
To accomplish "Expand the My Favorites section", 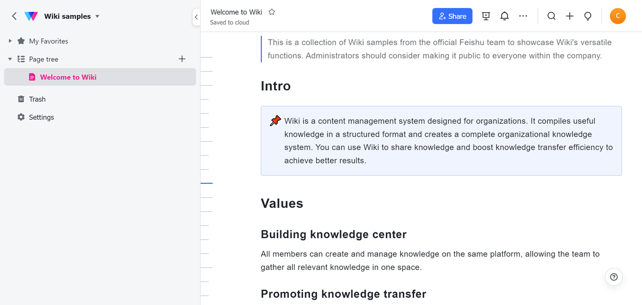I will coord(10,41).
